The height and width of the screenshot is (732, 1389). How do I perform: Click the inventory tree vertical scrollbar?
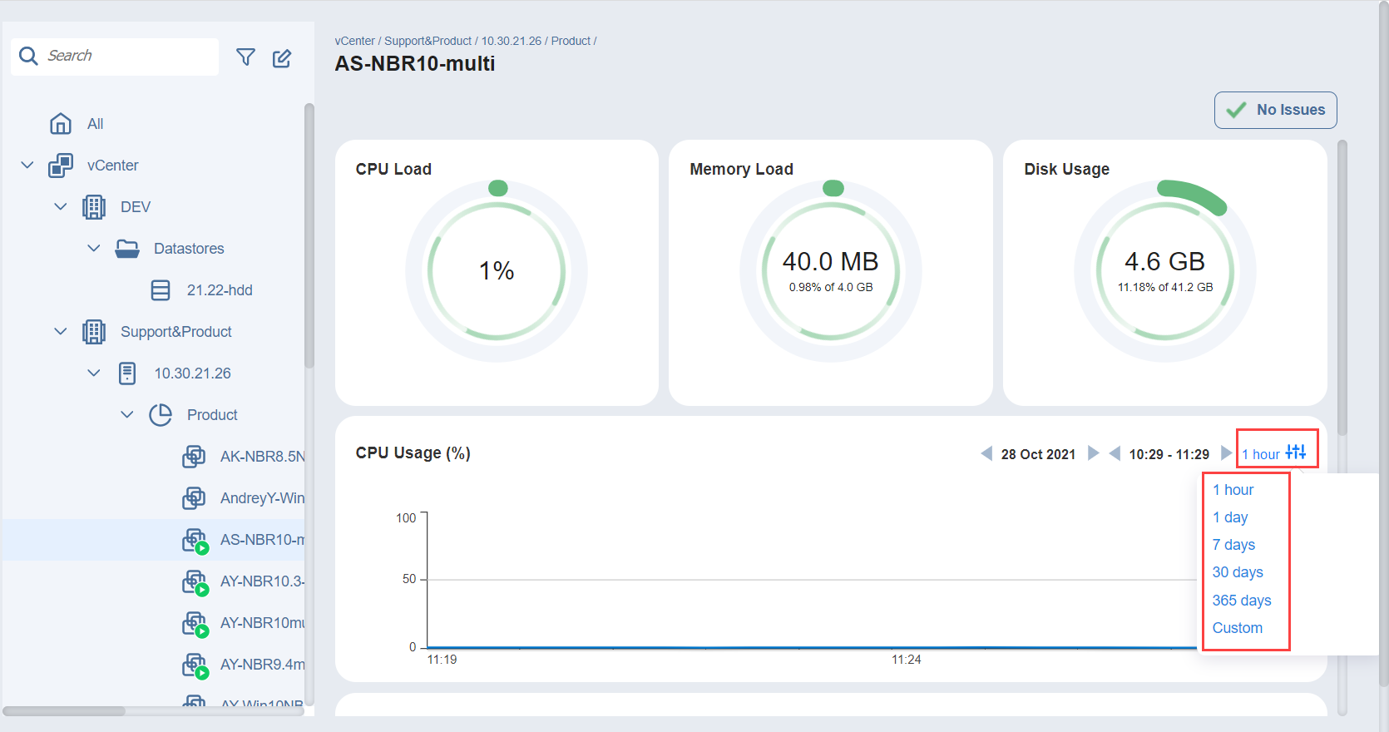point(309,235)
